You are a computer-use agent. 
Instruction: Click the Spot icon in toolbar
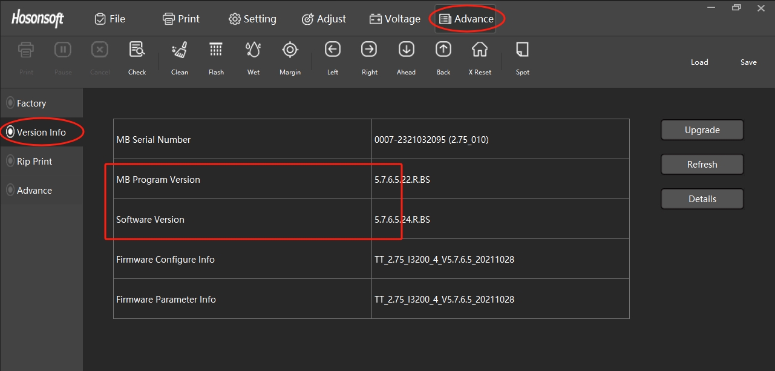[523, 51]
